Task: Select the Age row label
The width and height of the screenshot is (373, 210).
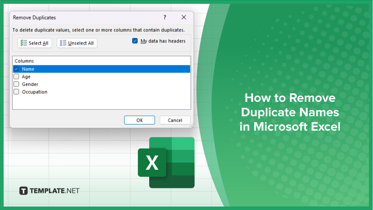Action: pyautogui.click(x=26, y=77)
